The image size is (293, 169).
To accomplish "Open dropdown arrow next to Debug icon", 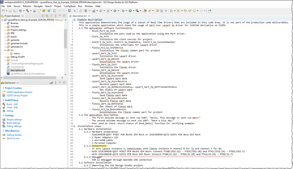I will [x=126, y=11].
